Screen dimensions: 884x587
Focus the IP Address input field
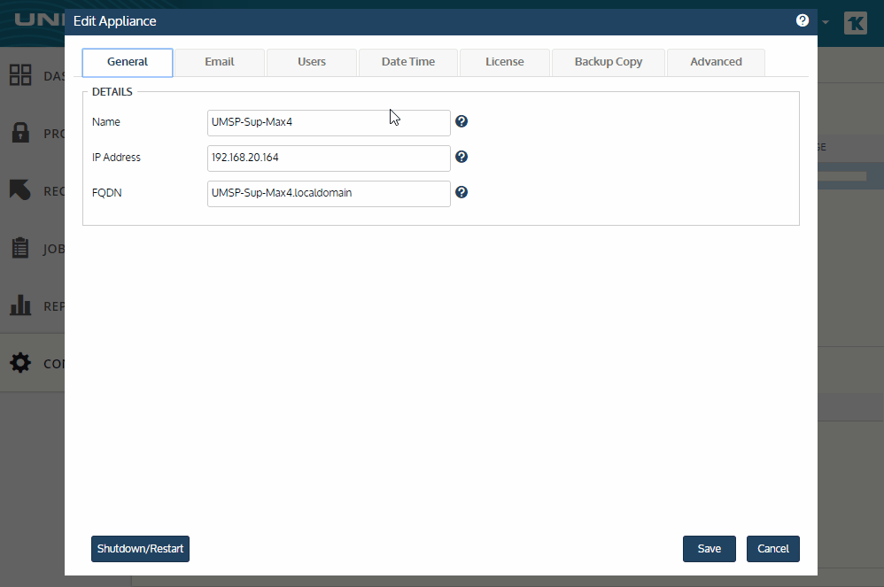329,158
